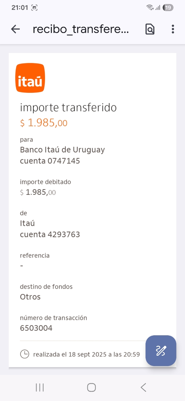Screen dimensions: 185x401
Task: Tap the recibo_transfere file title
Action: [81, 29]
